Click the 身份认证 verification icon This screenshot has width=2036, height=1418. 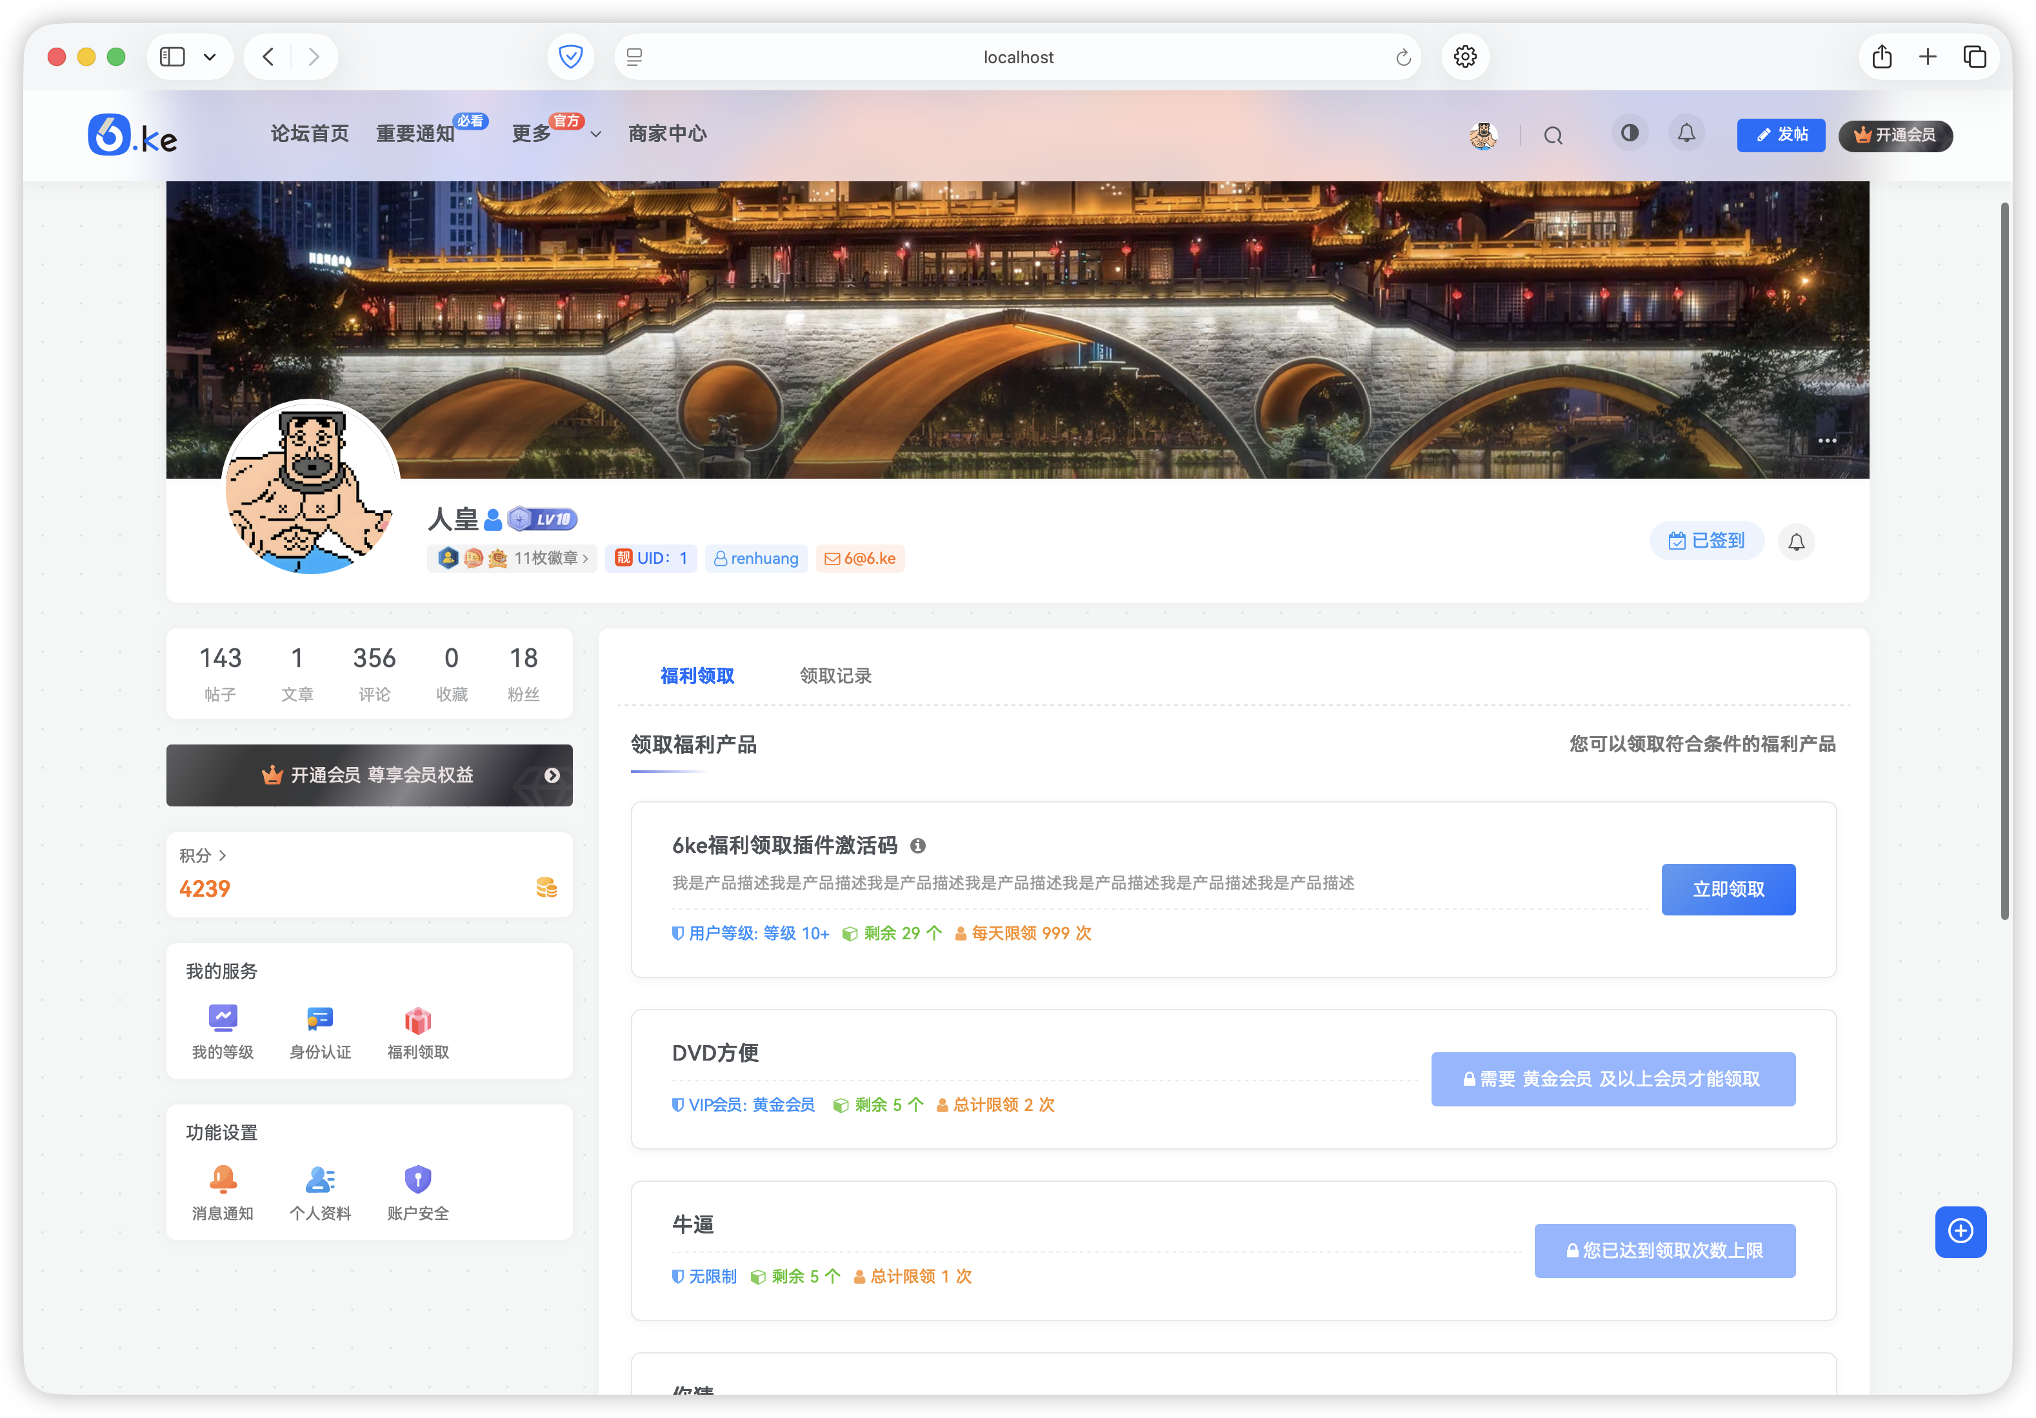319,1018
